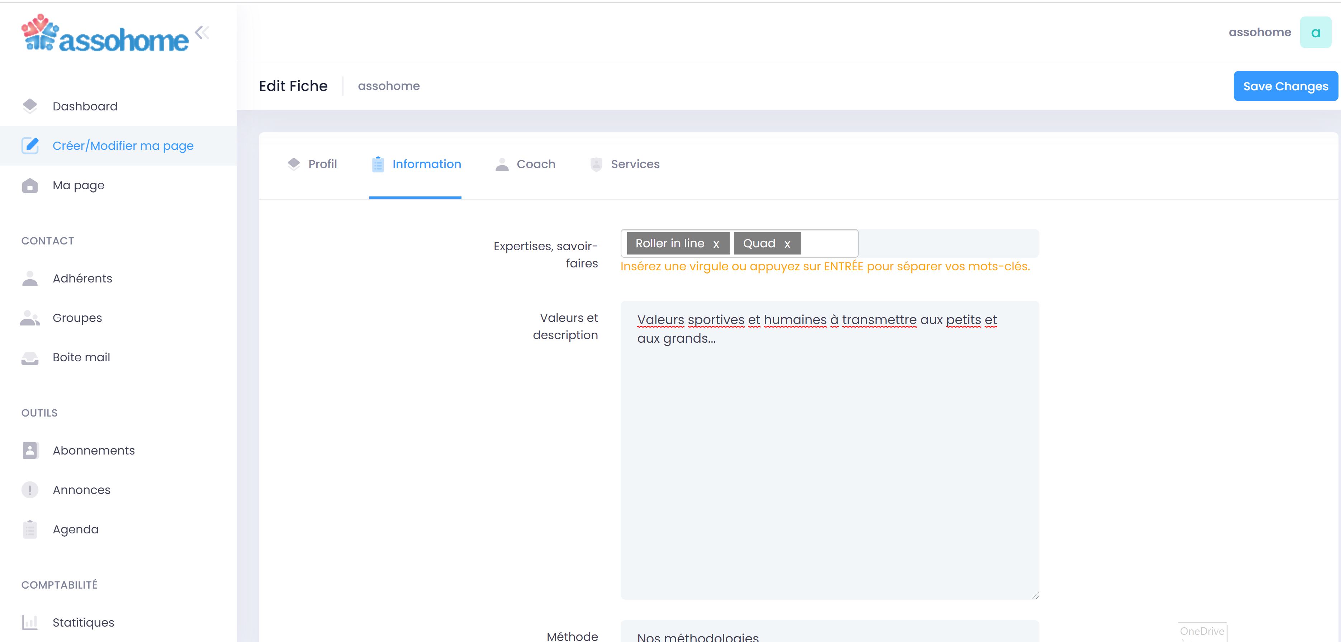
Task: Click the Créer/Modifier ma page pencil icon
Action: pyautogui.click(x=30, y=146)
